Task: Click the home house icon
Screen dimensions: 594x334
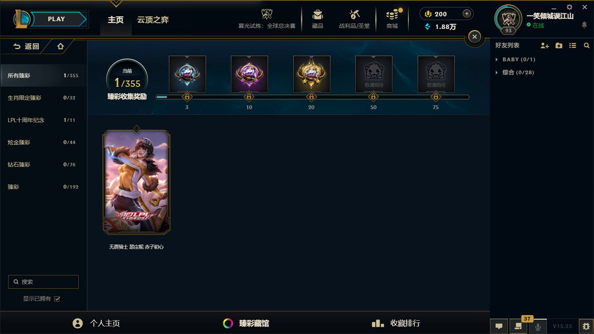Action: pos(61,46)
